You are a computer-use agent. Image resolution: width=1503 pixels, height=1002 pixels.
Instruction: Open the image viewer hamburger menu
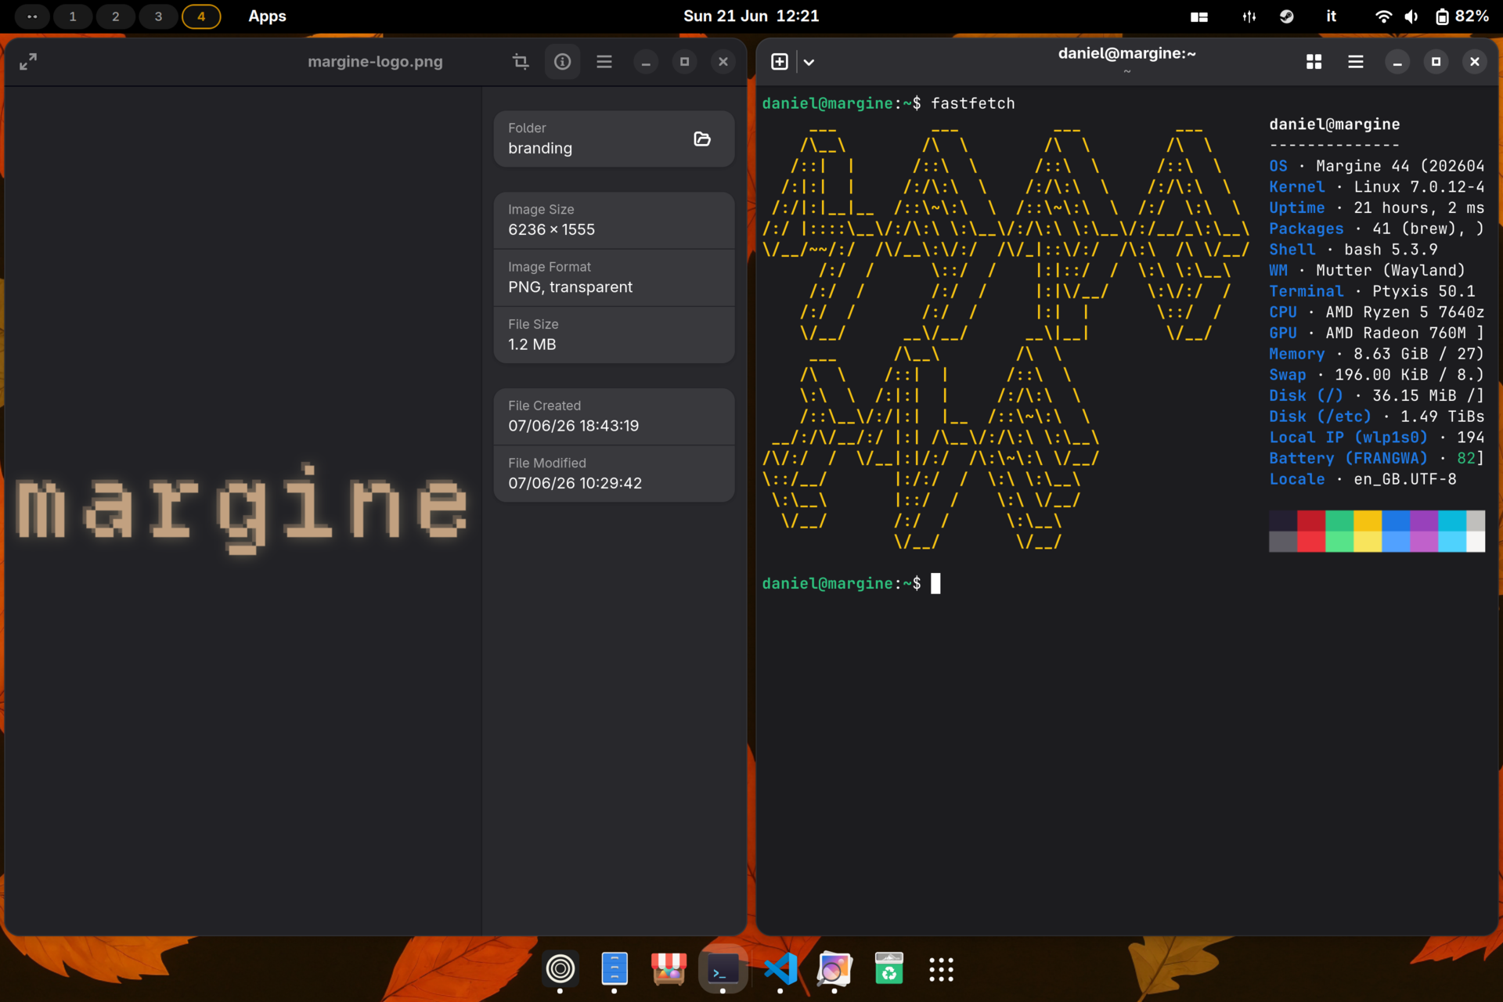click(x=604, y=62)
